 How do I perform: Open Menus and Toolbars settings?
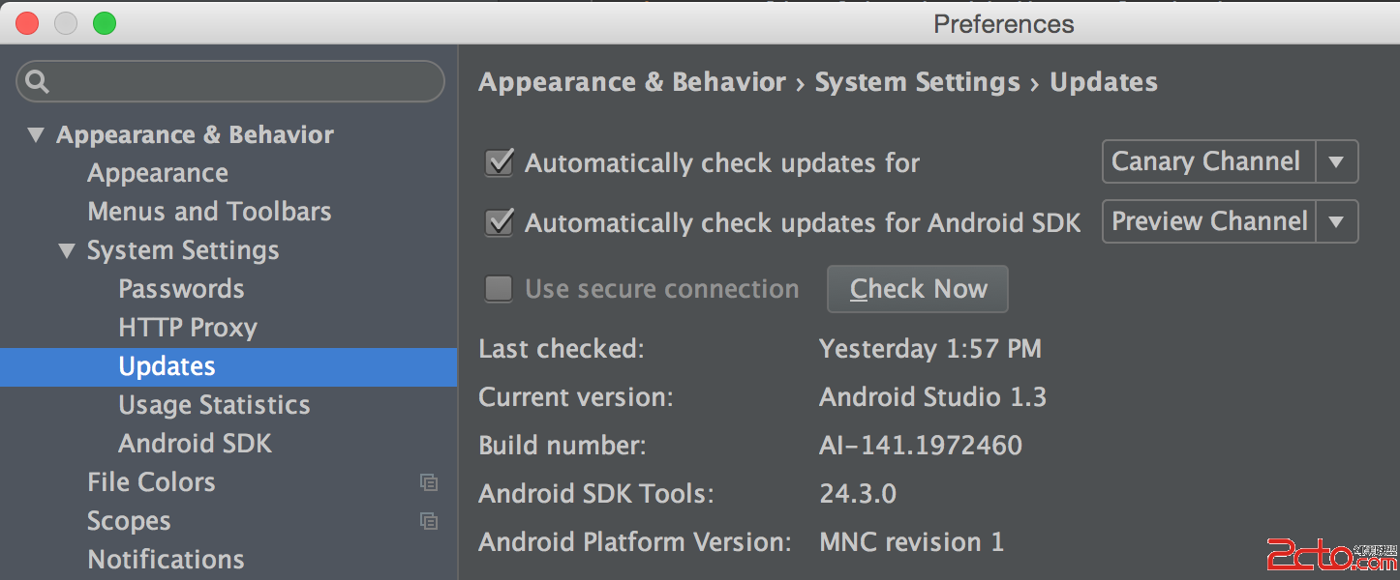pos(209,212)
